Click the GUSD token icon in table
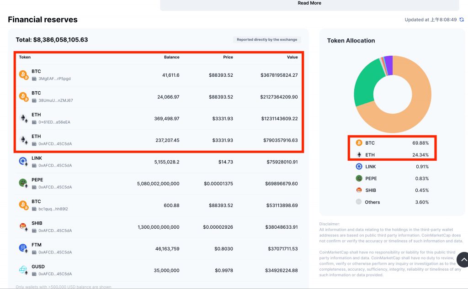Image resolution: width=468 pixels, height=289 pixels. [x=23, y=270]
